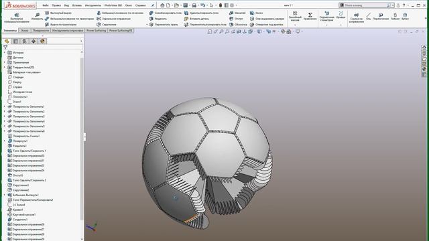Image resolution: width=429 pixels, height=241 pixels.
Task: Click the Home icon in quick toolbar
Action: tap(162, 5)
